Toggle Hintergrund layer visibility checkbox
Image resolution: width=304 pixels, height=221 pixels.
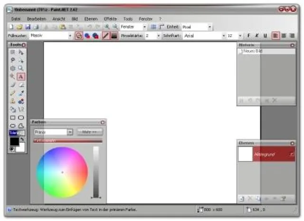pyautogui.click(x=291, y=154)
